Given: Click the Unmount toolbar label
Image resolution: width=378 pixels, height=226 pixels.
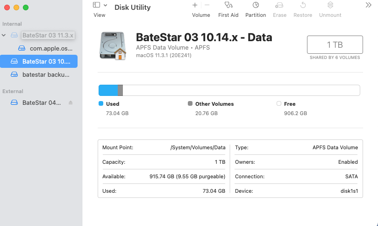Looking at the screenshot, I should 330,15.
